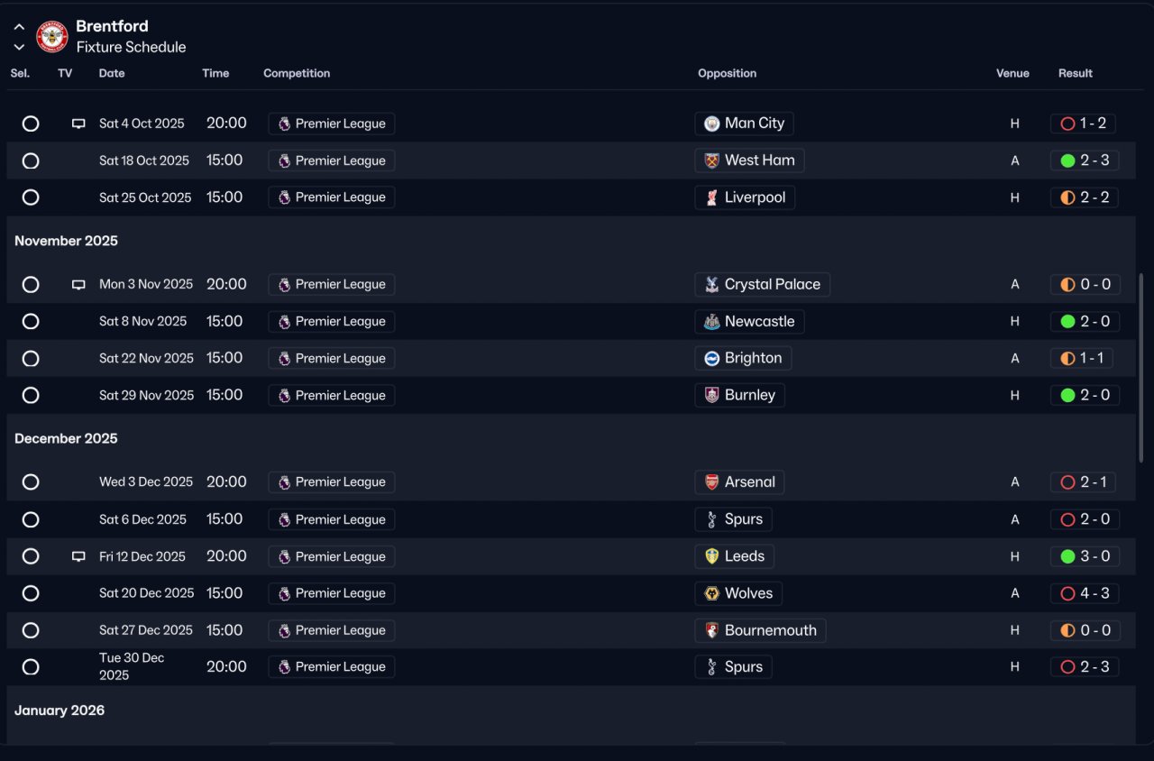
Task: Open Premier League in the Man City row
Action: (332, 124)
